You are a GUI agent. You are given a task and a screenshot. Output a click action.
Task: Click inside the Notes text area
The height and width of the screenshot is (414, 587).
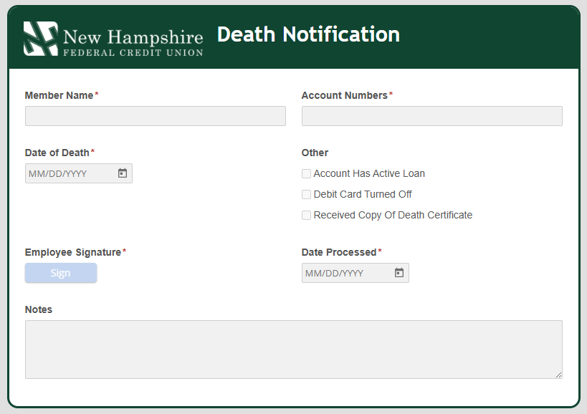[294, 350]
